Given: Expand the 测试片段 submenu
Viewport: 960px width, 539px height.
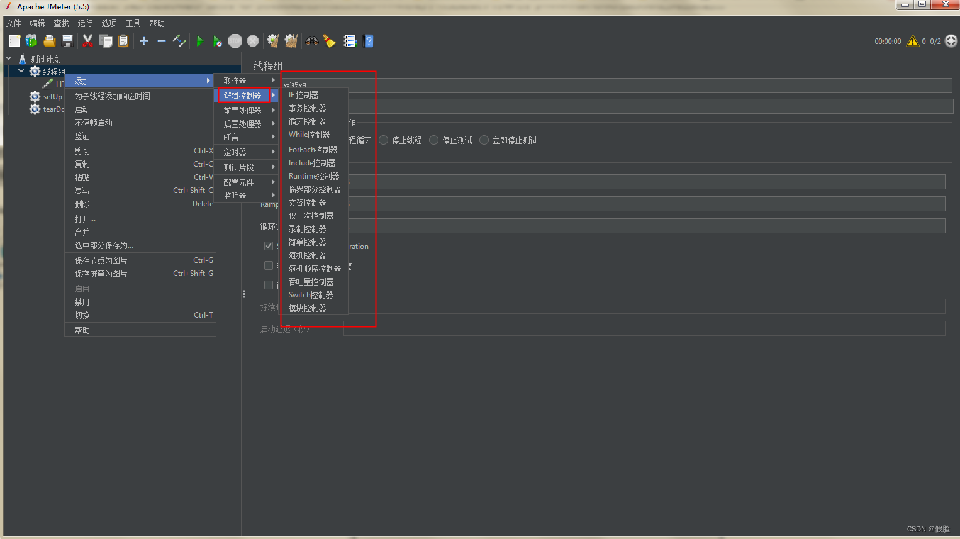Looking at the screenshot, I should (x=247, y=167).
